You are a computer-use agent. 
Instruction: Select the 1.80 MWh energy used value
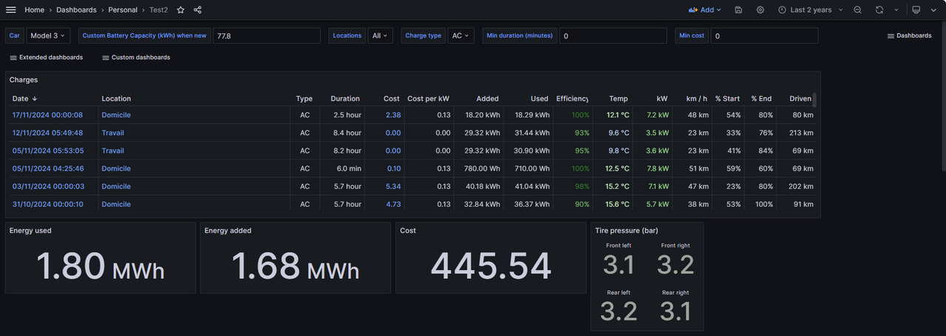(x=101, y=267)
